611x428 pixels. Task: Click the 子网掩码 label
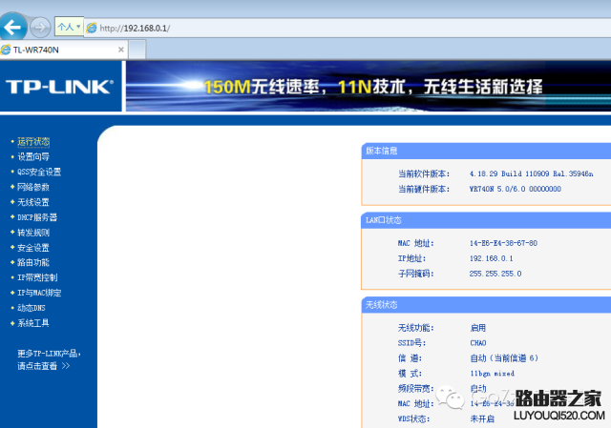(415, 274)
